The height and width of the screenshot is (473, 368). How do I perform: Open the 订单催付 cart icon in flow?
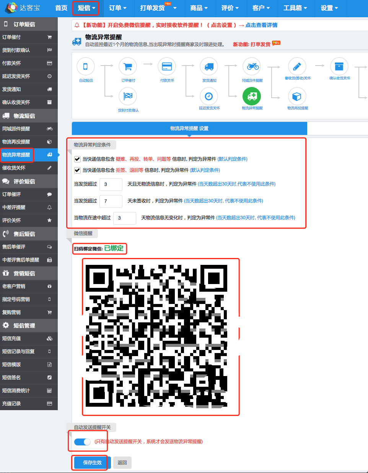coord(128,66)
